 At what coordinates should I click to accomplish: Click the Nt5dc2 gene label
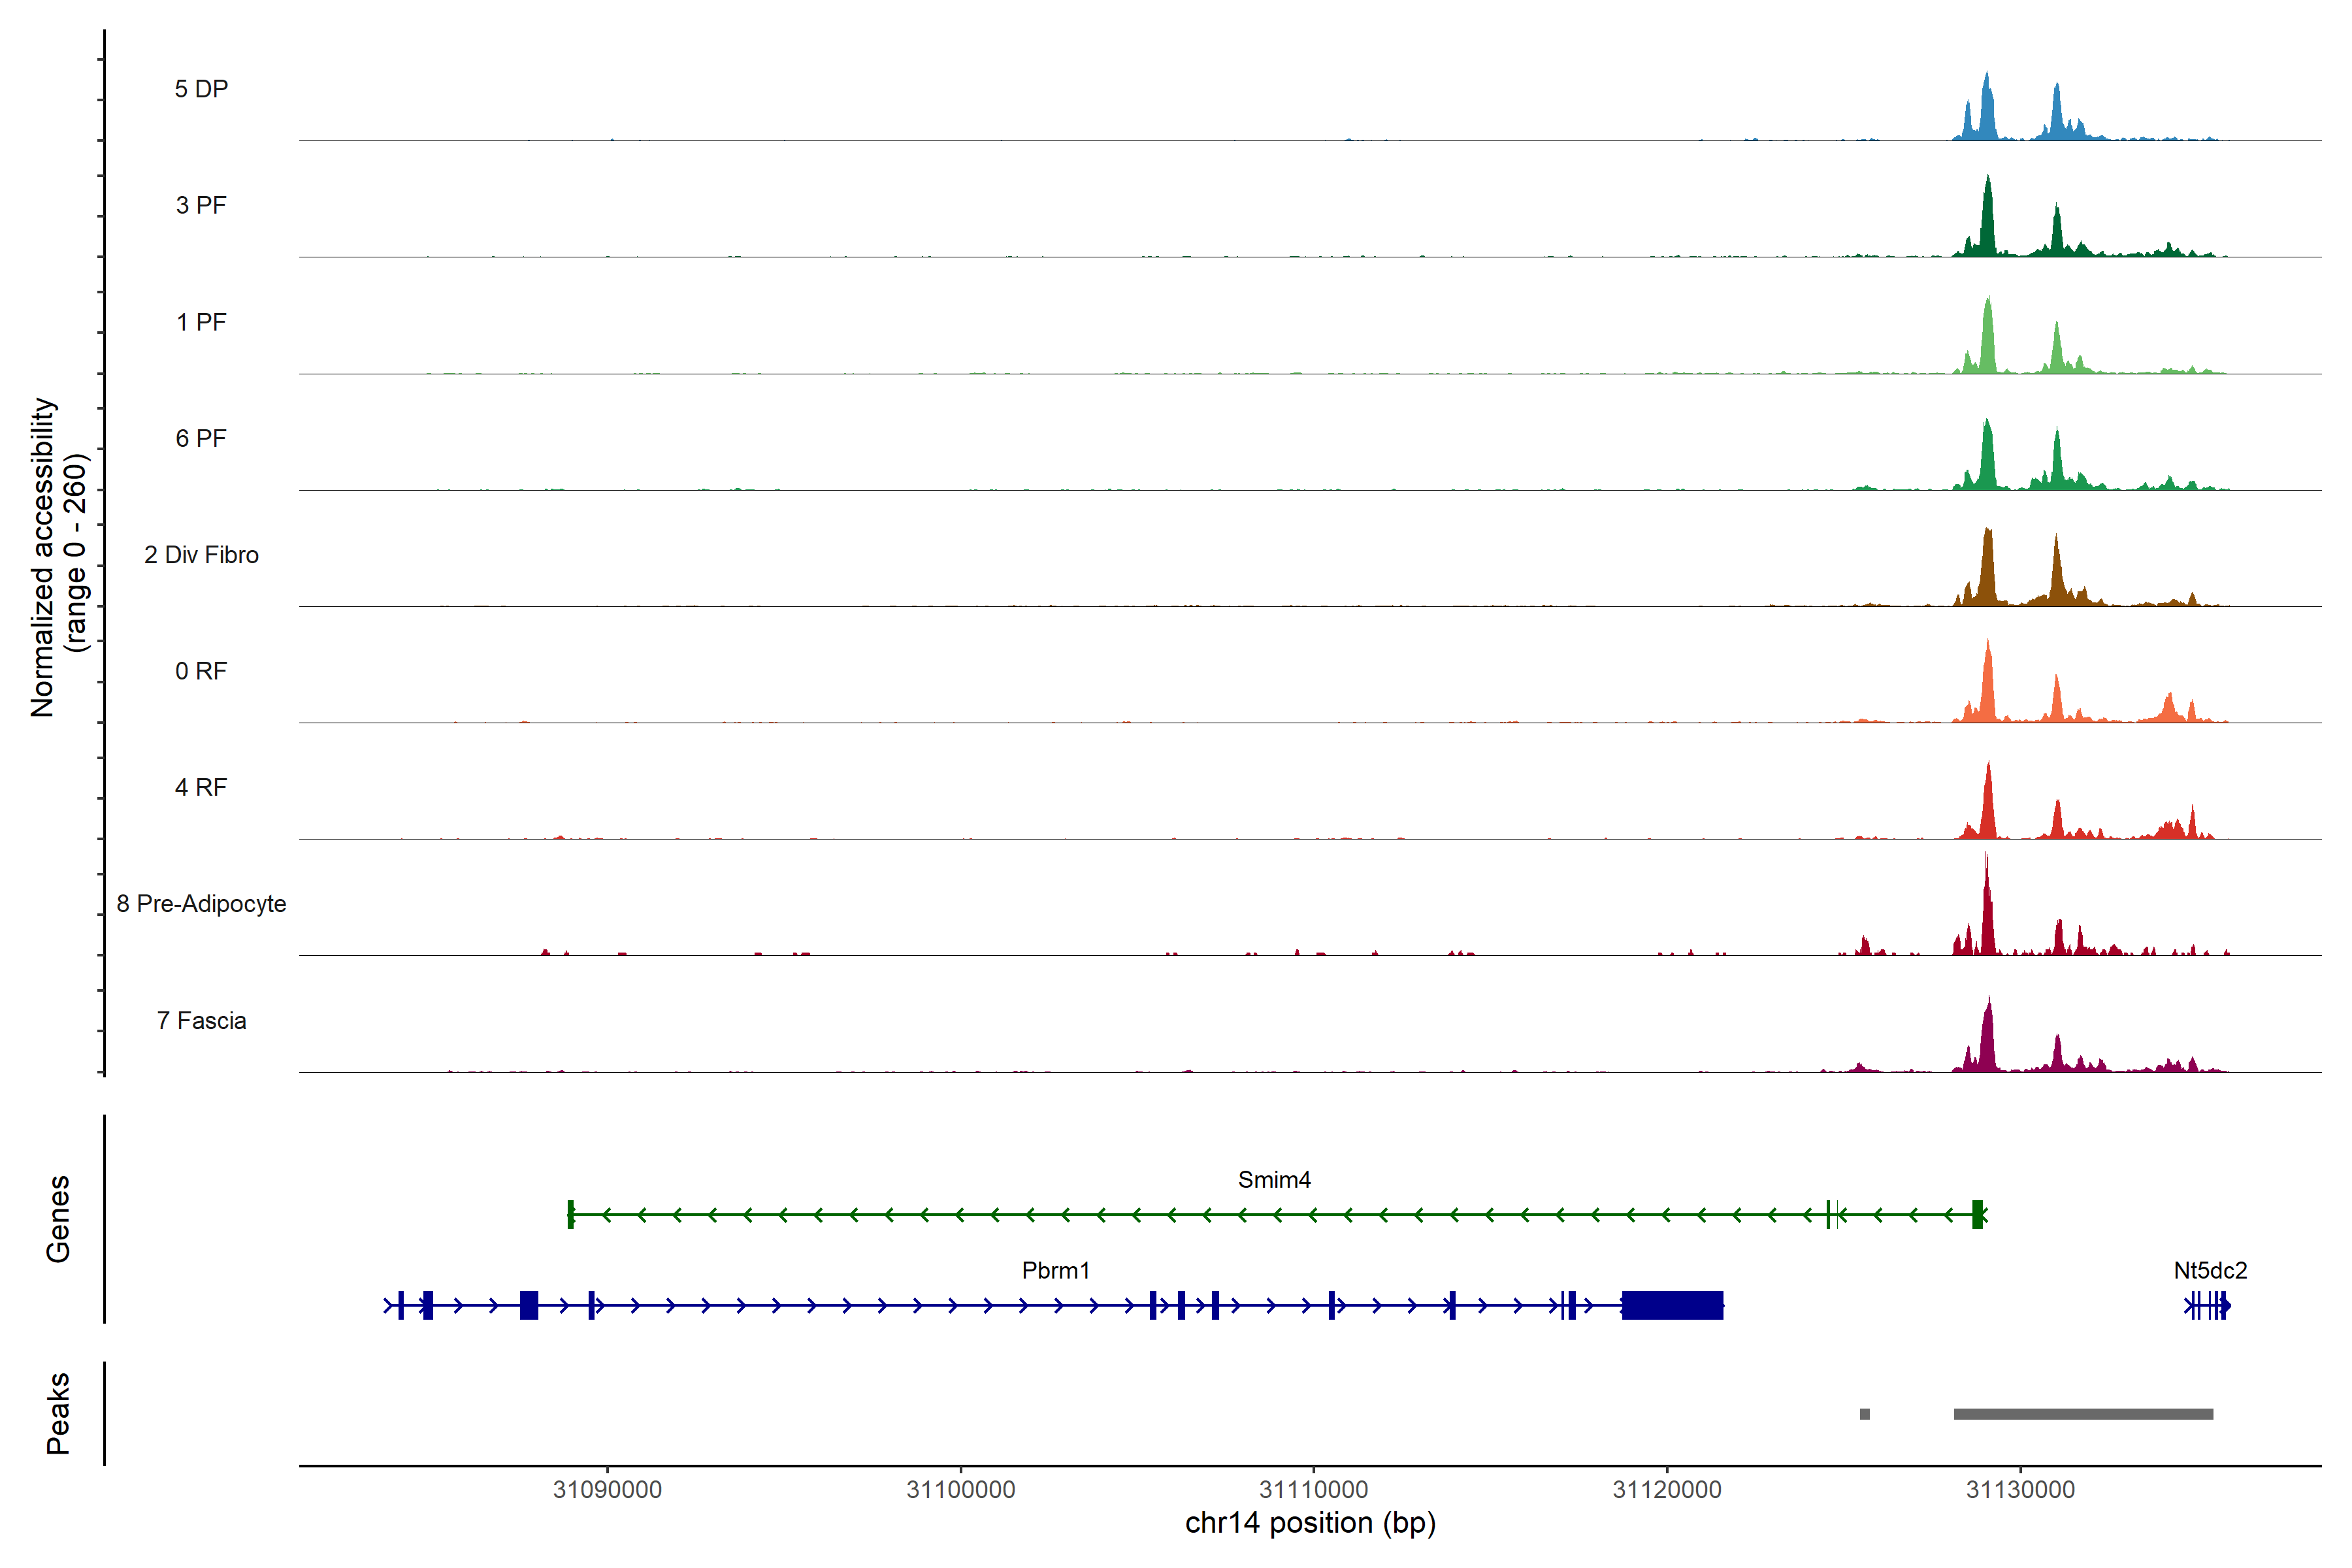2210,1270
